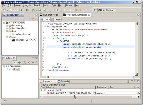This screenshot has width=143, height=105.
Task: Click the External Tools run icon with toolbox
Action: [x=45, y=10]
